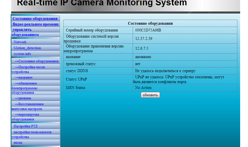This screenshot has height=147, width=248.
Task: Open the Network settings section
Action: pyautogui.click(x=20, y=42)
